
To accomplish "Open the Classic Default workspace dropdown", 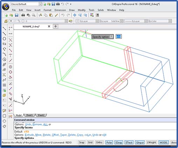I will point(40,4).
